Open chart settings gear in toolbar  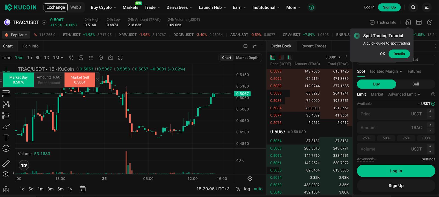(101, 58)
